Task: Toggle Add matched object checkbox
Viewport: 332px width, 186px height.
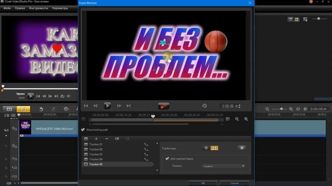Action: (x=167, y=159)
